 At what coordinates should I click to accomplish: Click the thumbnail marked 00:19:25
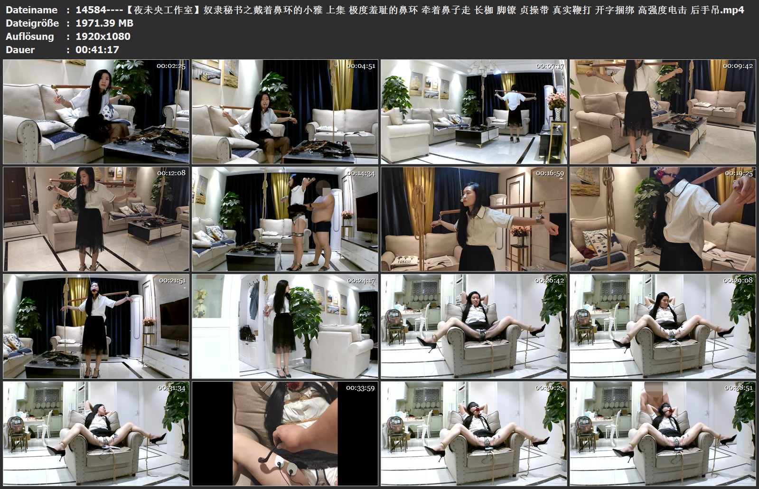coord(663,219)
